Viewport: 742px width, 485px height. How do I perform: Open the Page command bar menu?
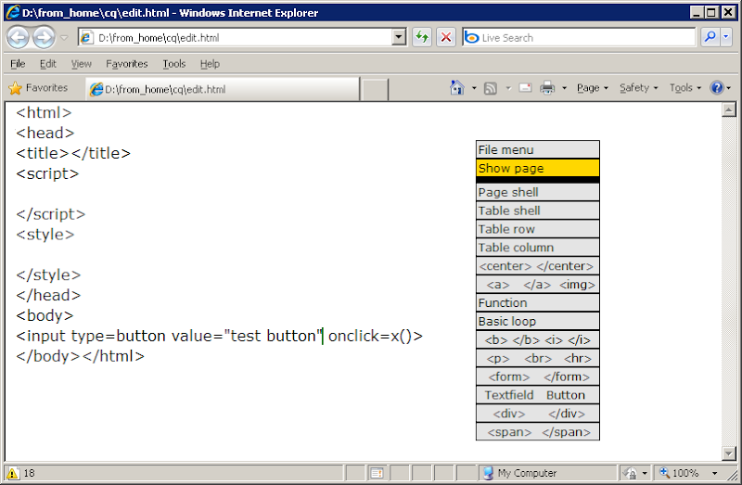click(x=592, y=87)
